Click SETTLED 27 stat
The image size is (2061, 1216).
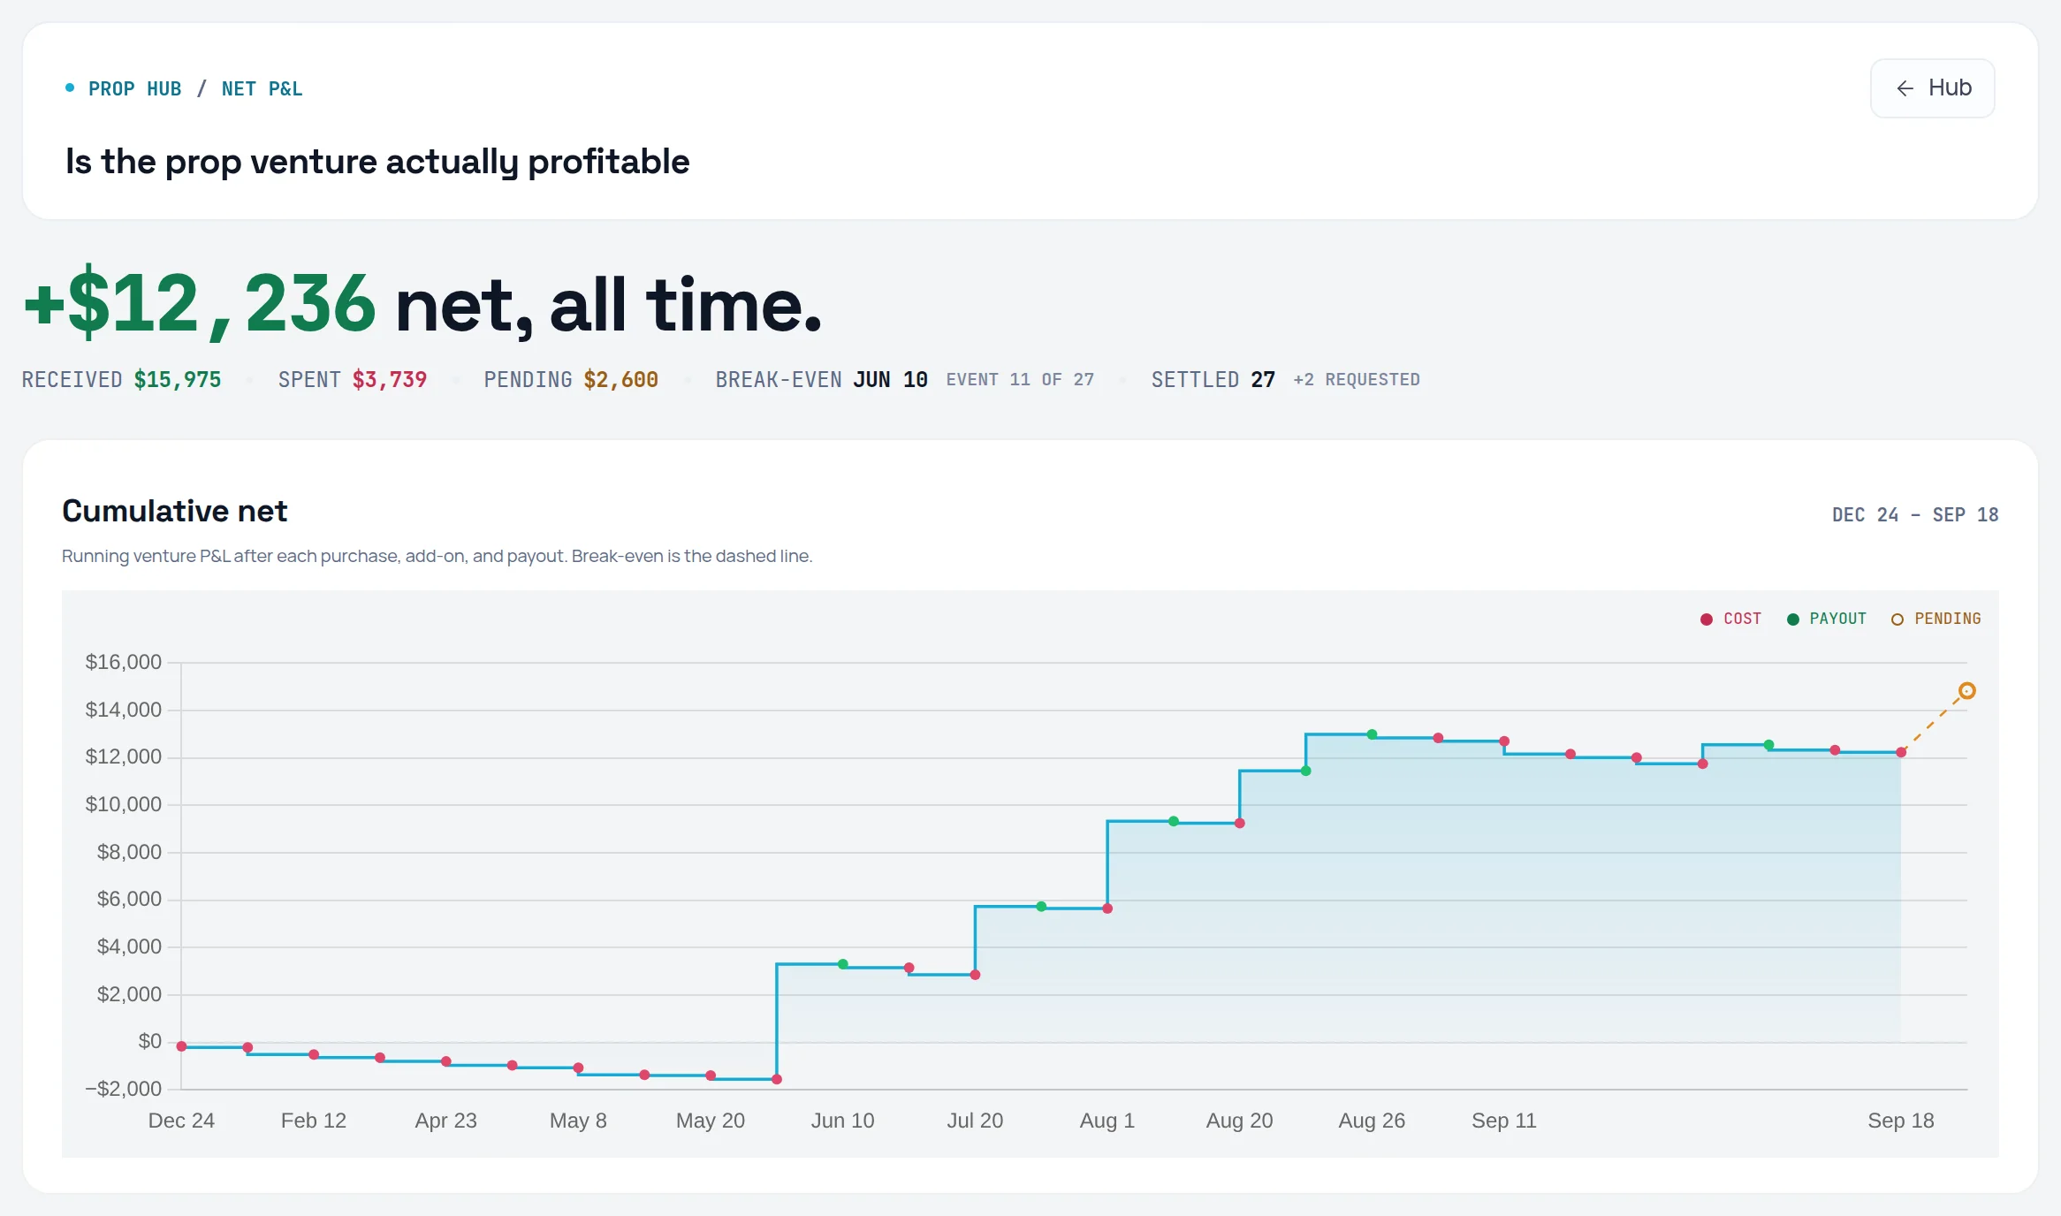pos(1213,380)
